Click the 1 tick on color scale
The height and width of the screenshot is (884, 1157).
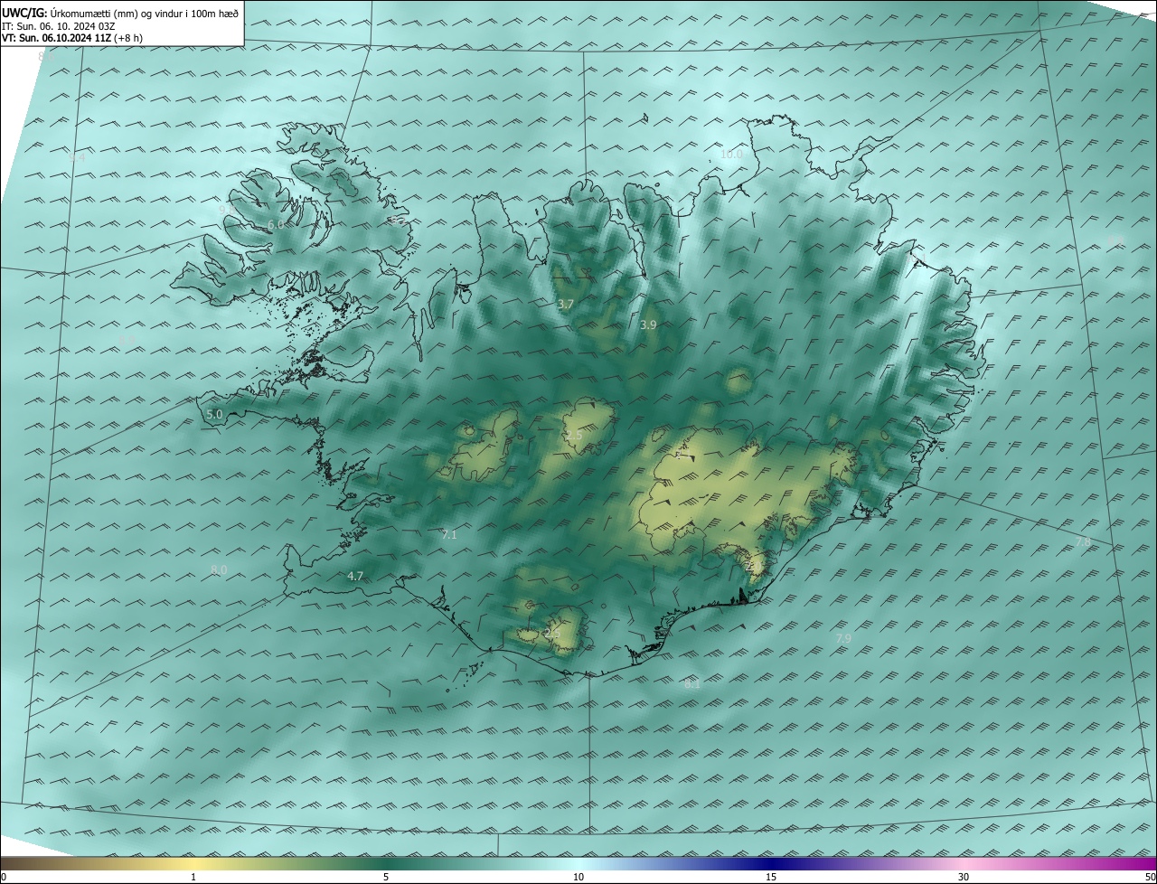click(193, 877)
